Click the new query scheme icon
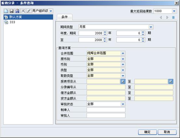The image size is (180, 138). click(6, 11)
